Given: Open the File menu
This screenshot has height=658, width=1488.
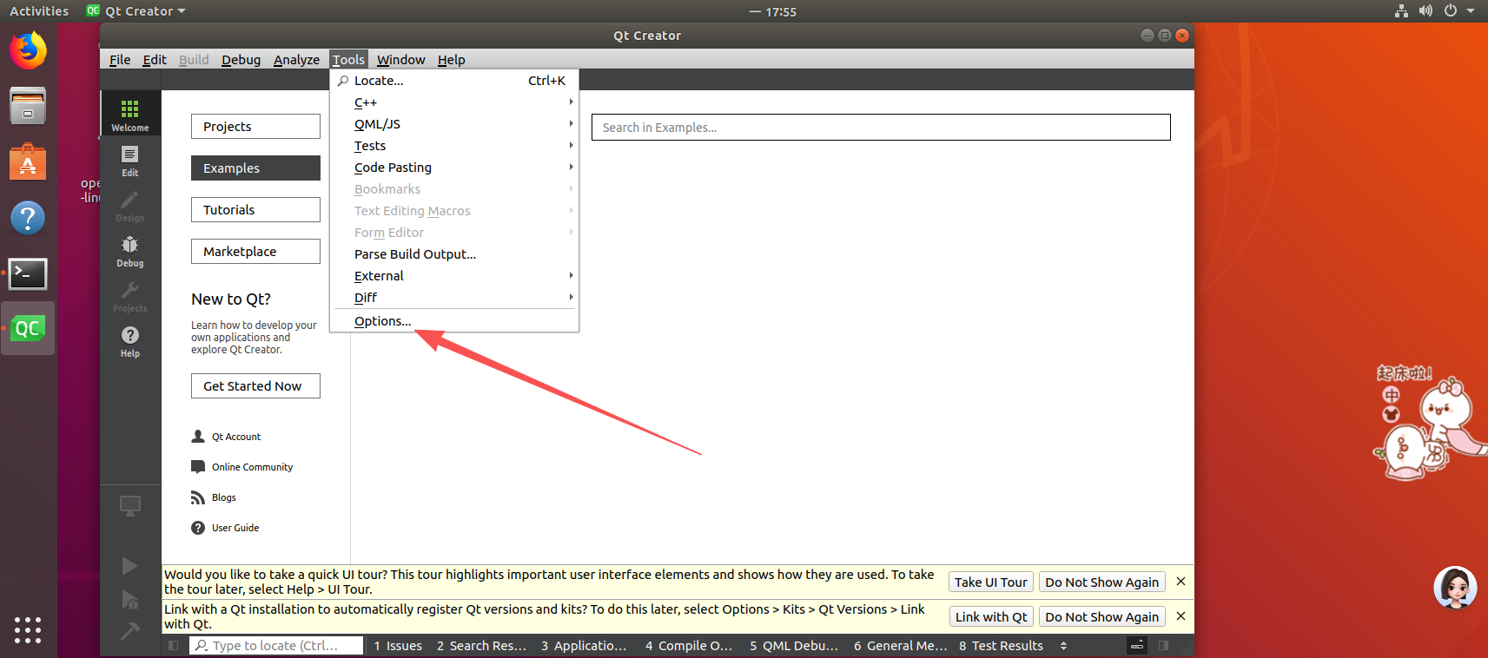Looking at the screenshot, I should pos(120,60).
